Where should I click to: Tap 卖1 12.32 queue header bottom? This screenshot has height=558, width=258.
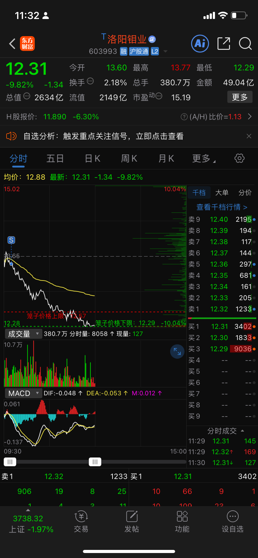64,476
